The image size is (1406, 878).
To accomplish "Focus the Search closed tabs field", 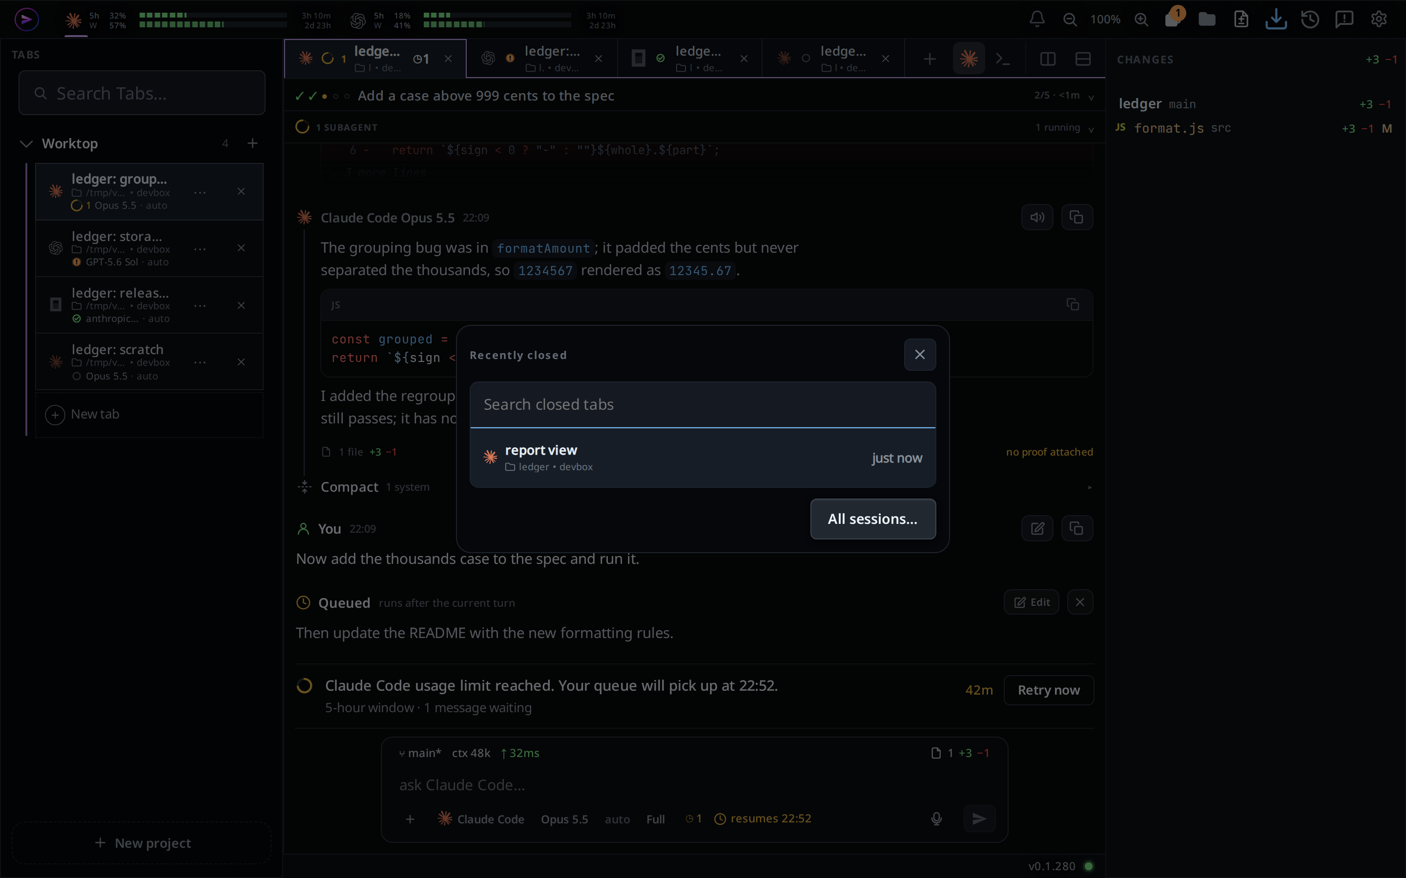I will point(703,405).
